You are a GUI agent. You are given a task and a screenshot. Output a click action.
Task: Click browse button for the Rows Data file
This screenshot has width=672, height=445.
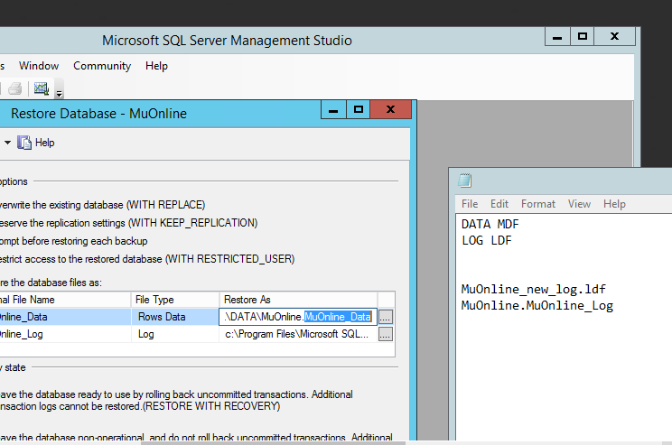[386, 317]
